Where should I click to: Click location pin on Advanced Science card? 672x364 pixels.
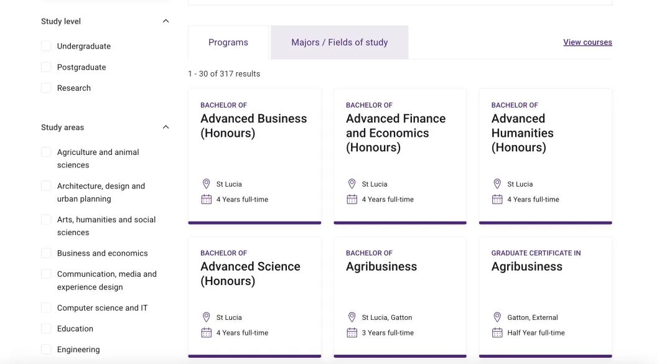(207, 317)
